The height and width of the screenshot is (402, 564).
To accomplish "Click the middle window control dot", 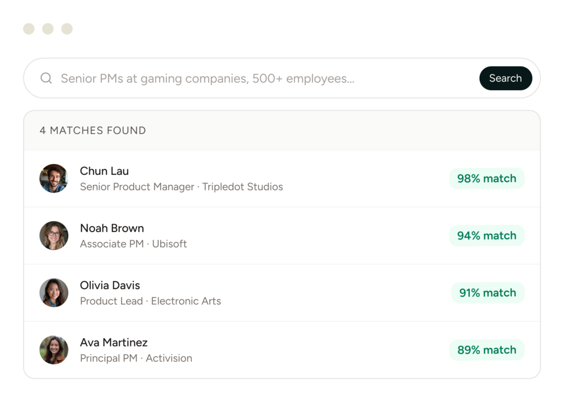I will tap(48, 29).
